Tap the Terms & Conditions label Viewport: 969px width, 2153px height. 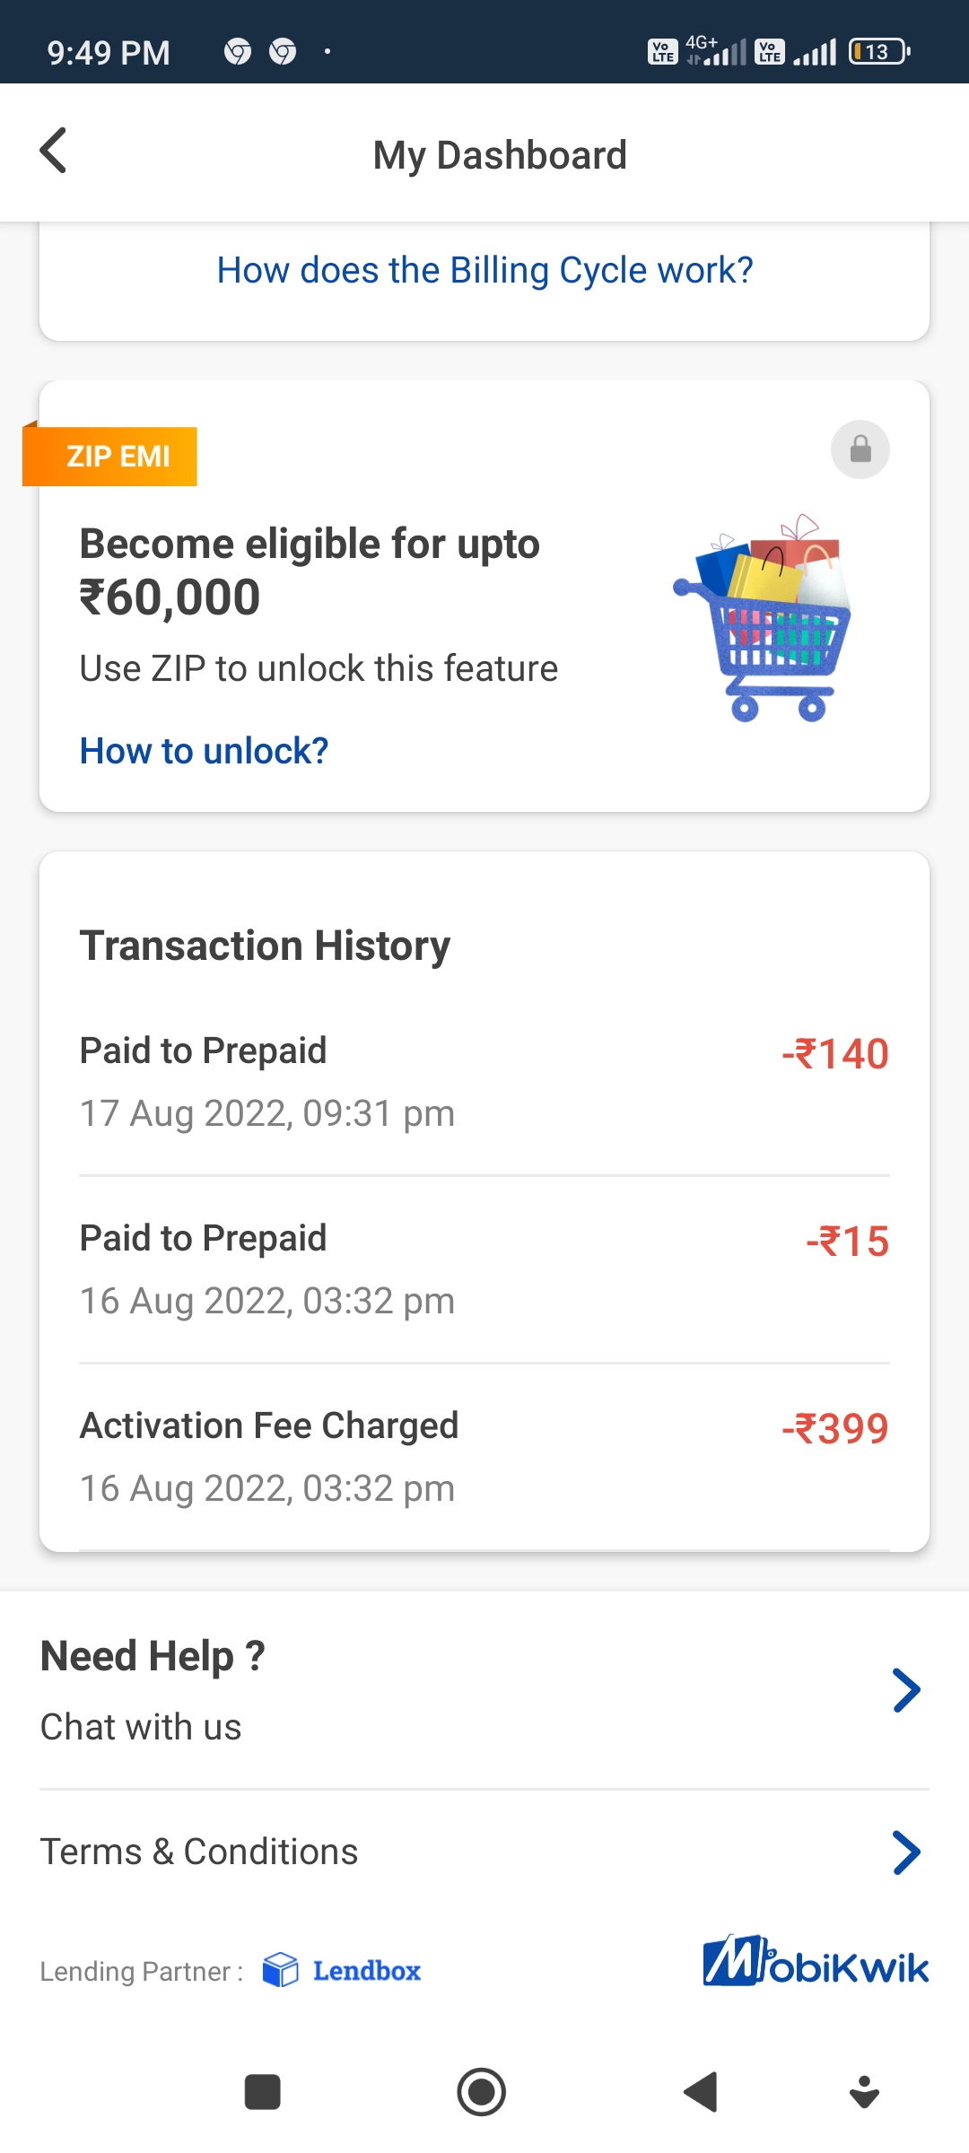(x=199, y=1852)
